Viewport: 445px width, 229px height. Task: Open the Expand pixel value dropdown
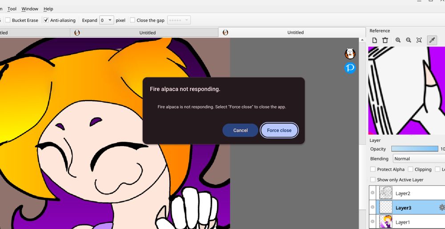pos(107,20)
